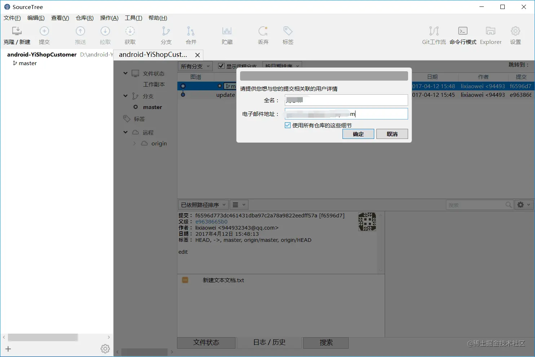Open the list view mode dropdown
Image resolution: width=535 pixels, height=357 pixels.
tap(239, 205)
